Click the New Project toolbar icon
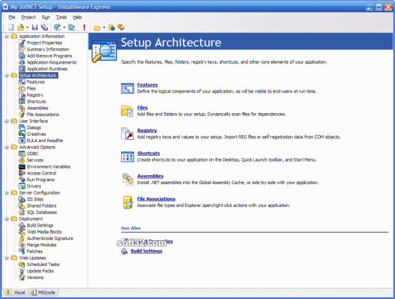The height and width of the screenshot is (299, 395). 11,27
